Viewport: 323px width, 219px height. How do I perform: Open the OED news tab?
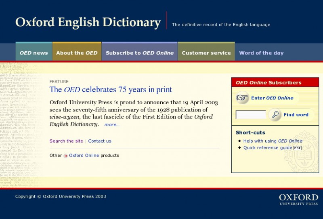34,53
